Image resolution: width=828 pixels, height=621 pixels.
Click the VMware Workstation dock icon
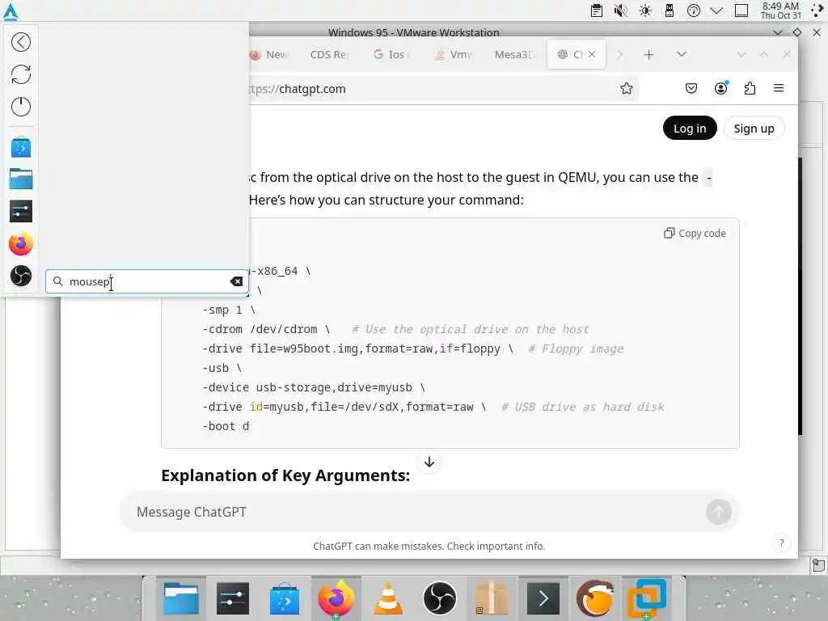647,598
